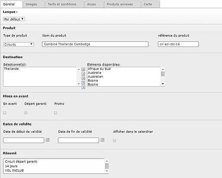Viewport: 222px width, 178px height.
Task: Click available elements scrollbar thumb
Action: (163, 74)
